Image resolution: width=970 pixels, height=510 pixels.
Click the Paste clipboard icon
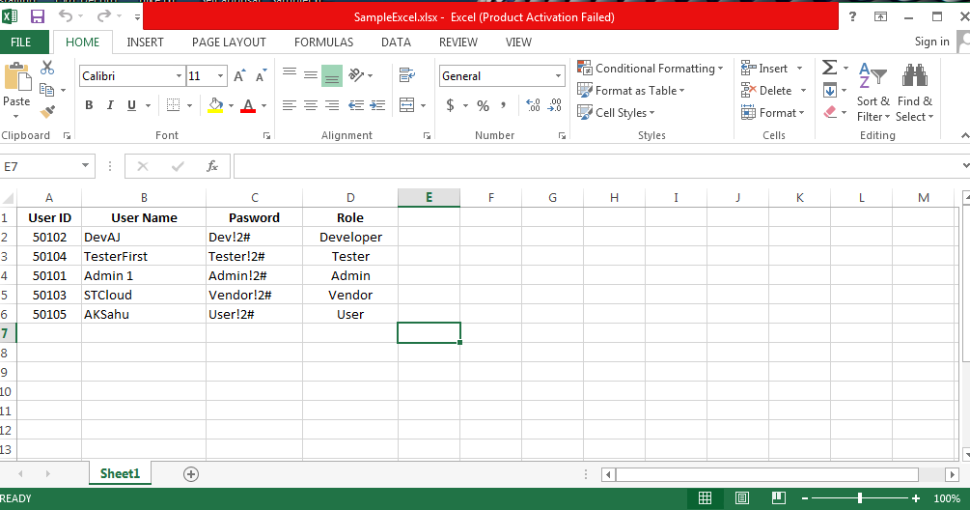coord(16,77)
